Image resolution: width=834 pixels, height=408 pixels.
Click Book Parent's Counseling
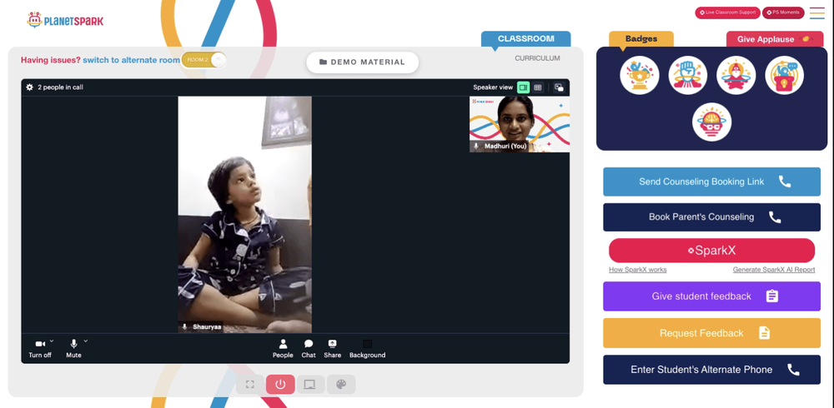click(711, 217)
